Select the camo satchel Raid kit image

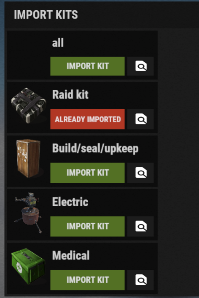pos(29,105)
